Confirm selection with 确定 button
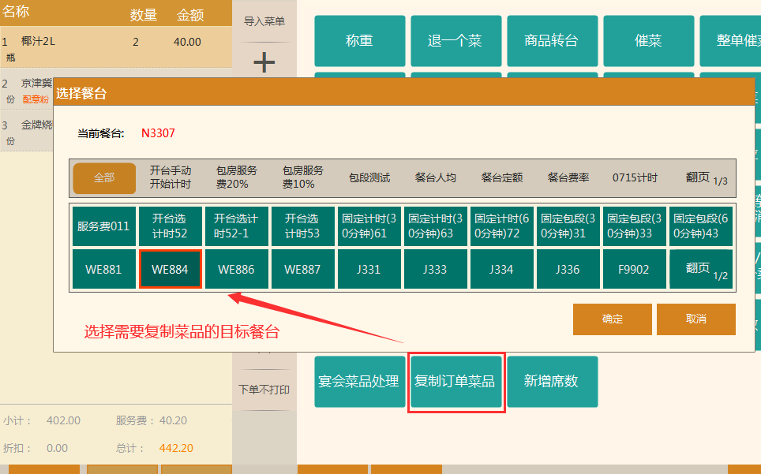The height and width of the screenshot is (474, 761). click(x=613, y=319)
